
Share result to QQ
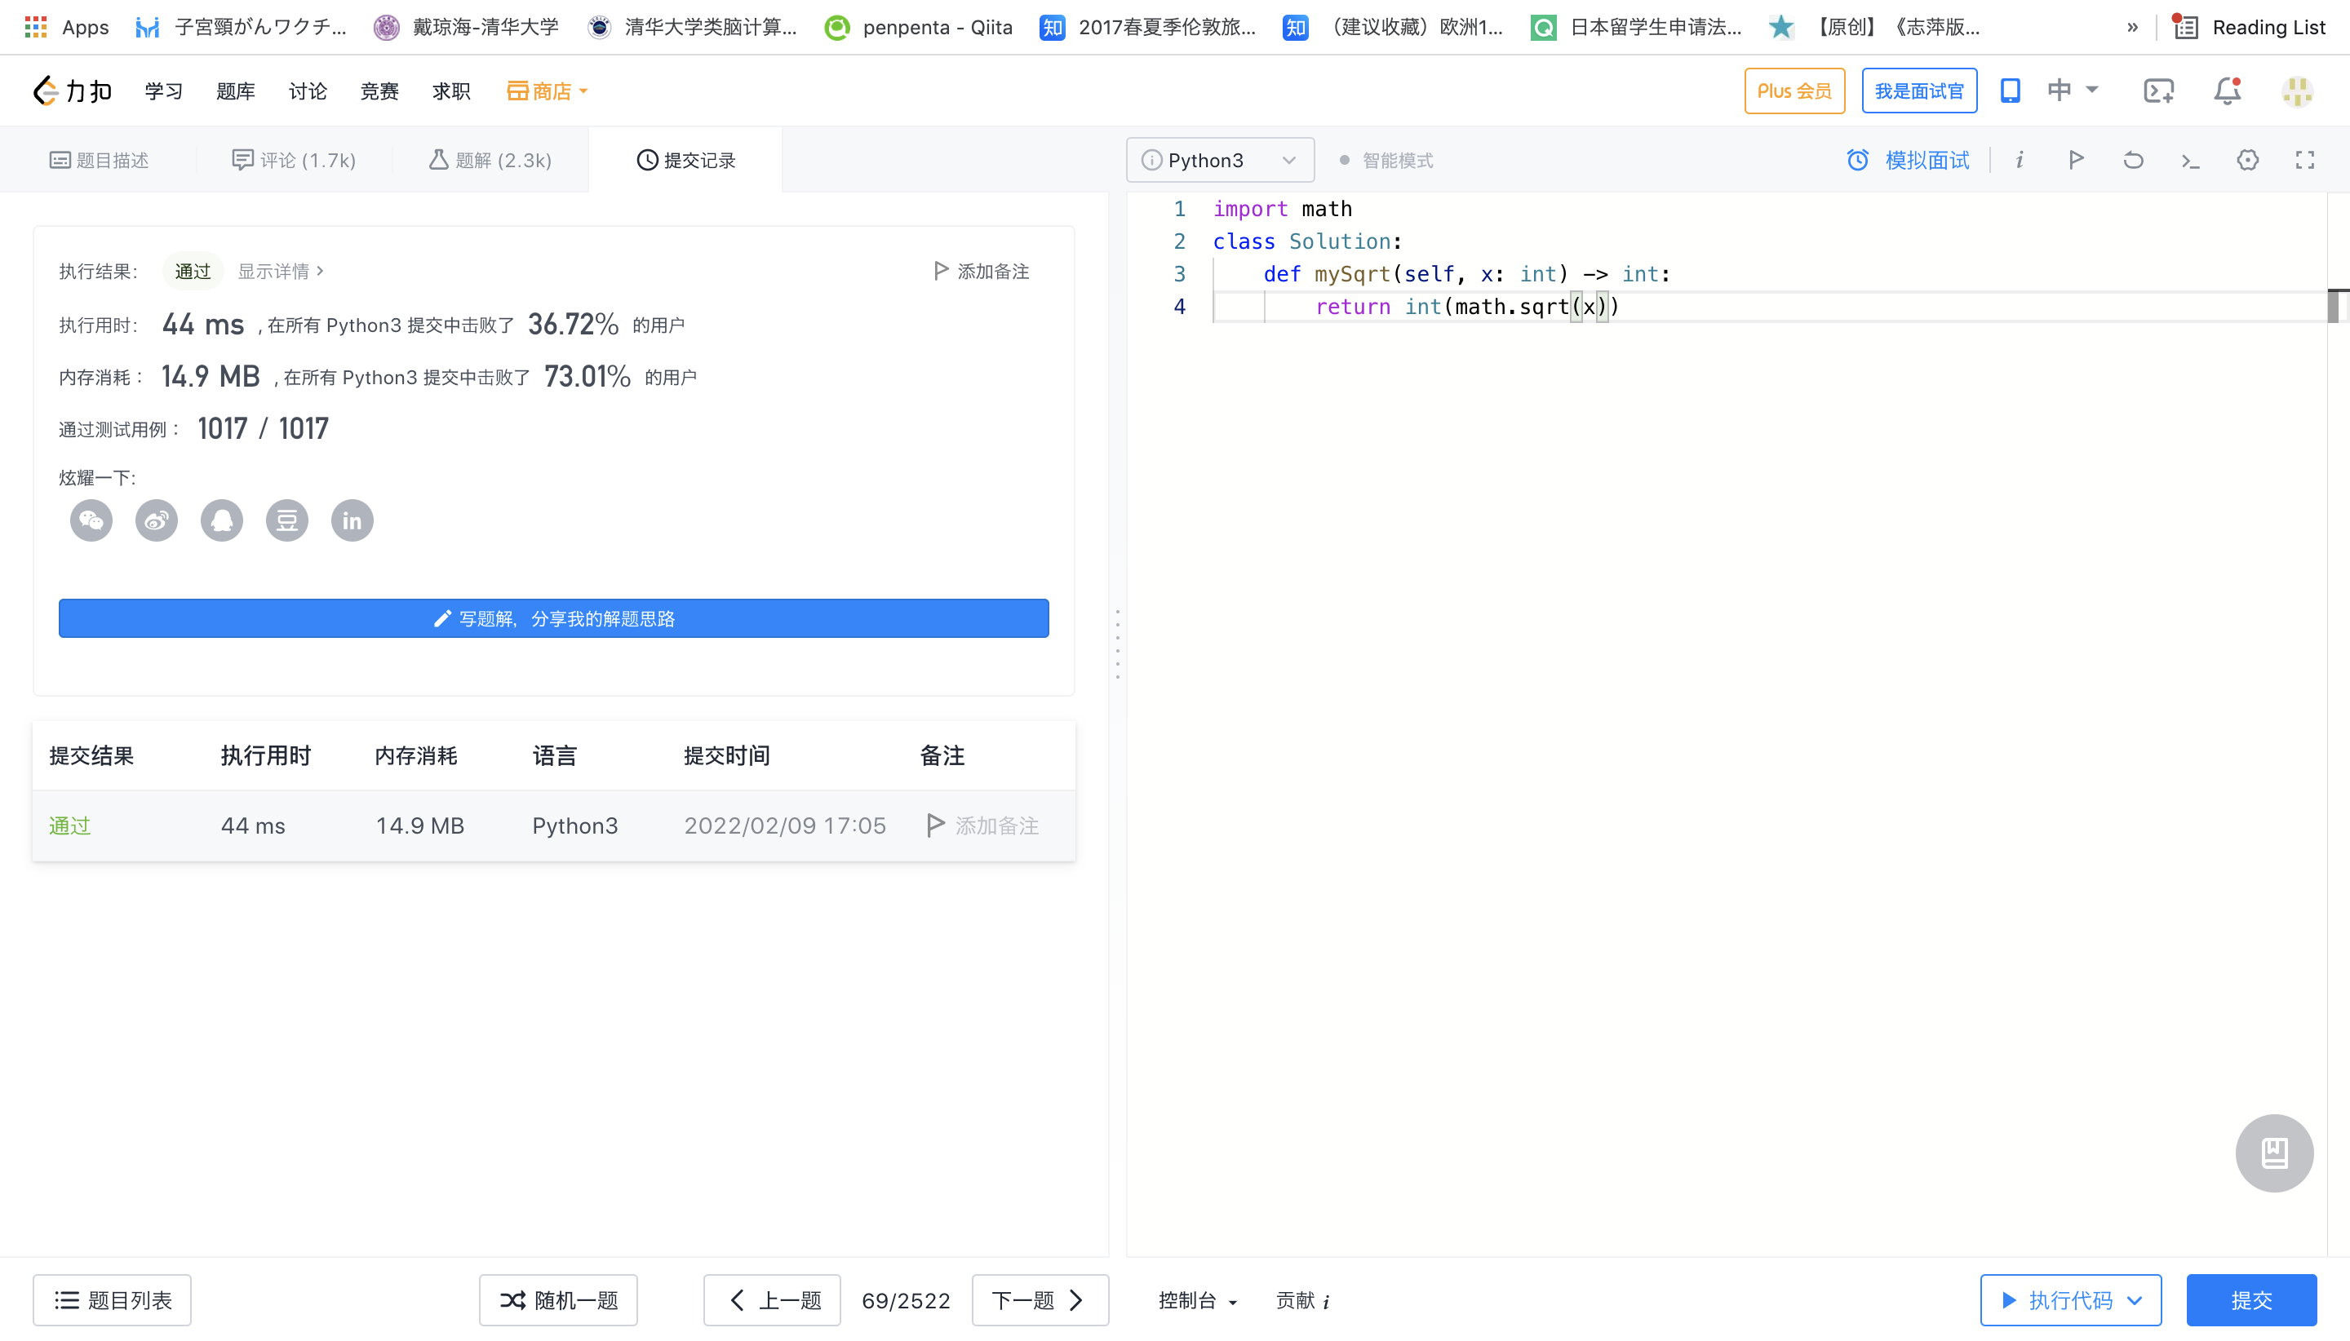point(222,520)
